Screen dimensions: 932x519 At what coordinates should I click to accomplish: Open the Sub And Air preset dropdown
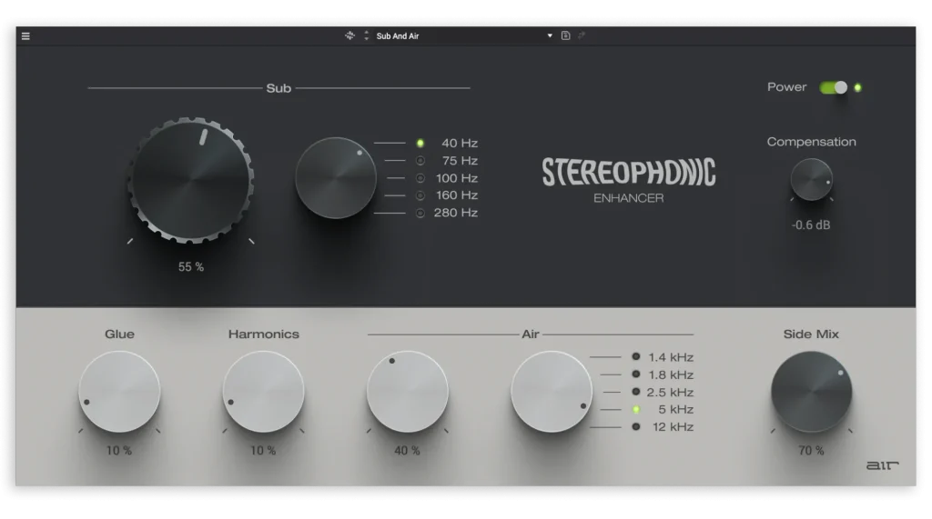(x=550, y=35)
